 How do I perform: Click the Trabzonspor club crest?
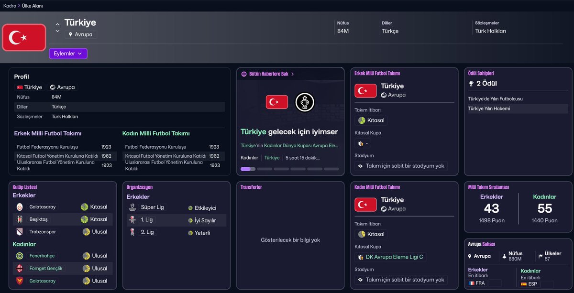[x=20, y=232]
